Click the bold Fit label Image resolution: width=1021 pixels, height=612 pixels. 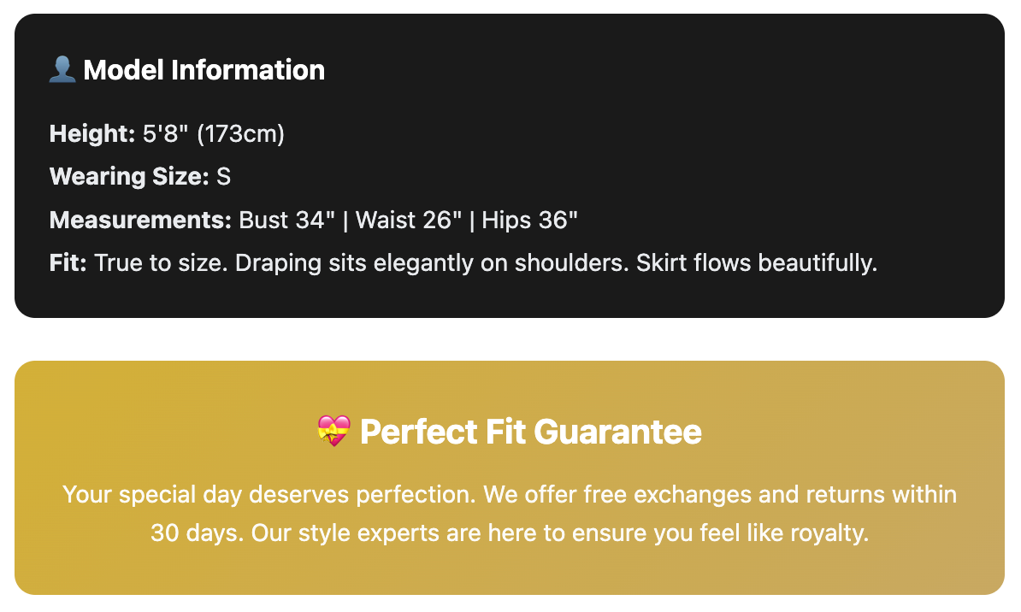click(x=68, y=262)
